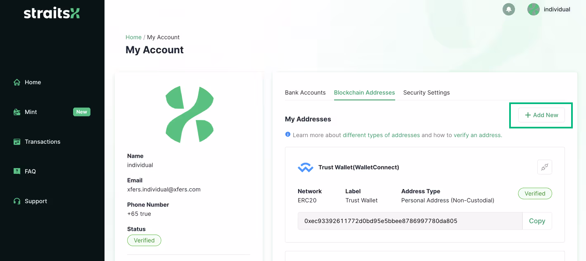Viewport: 586px width, 261px height.
Task: Open the different types of addresses link
Action: [381, 135]
